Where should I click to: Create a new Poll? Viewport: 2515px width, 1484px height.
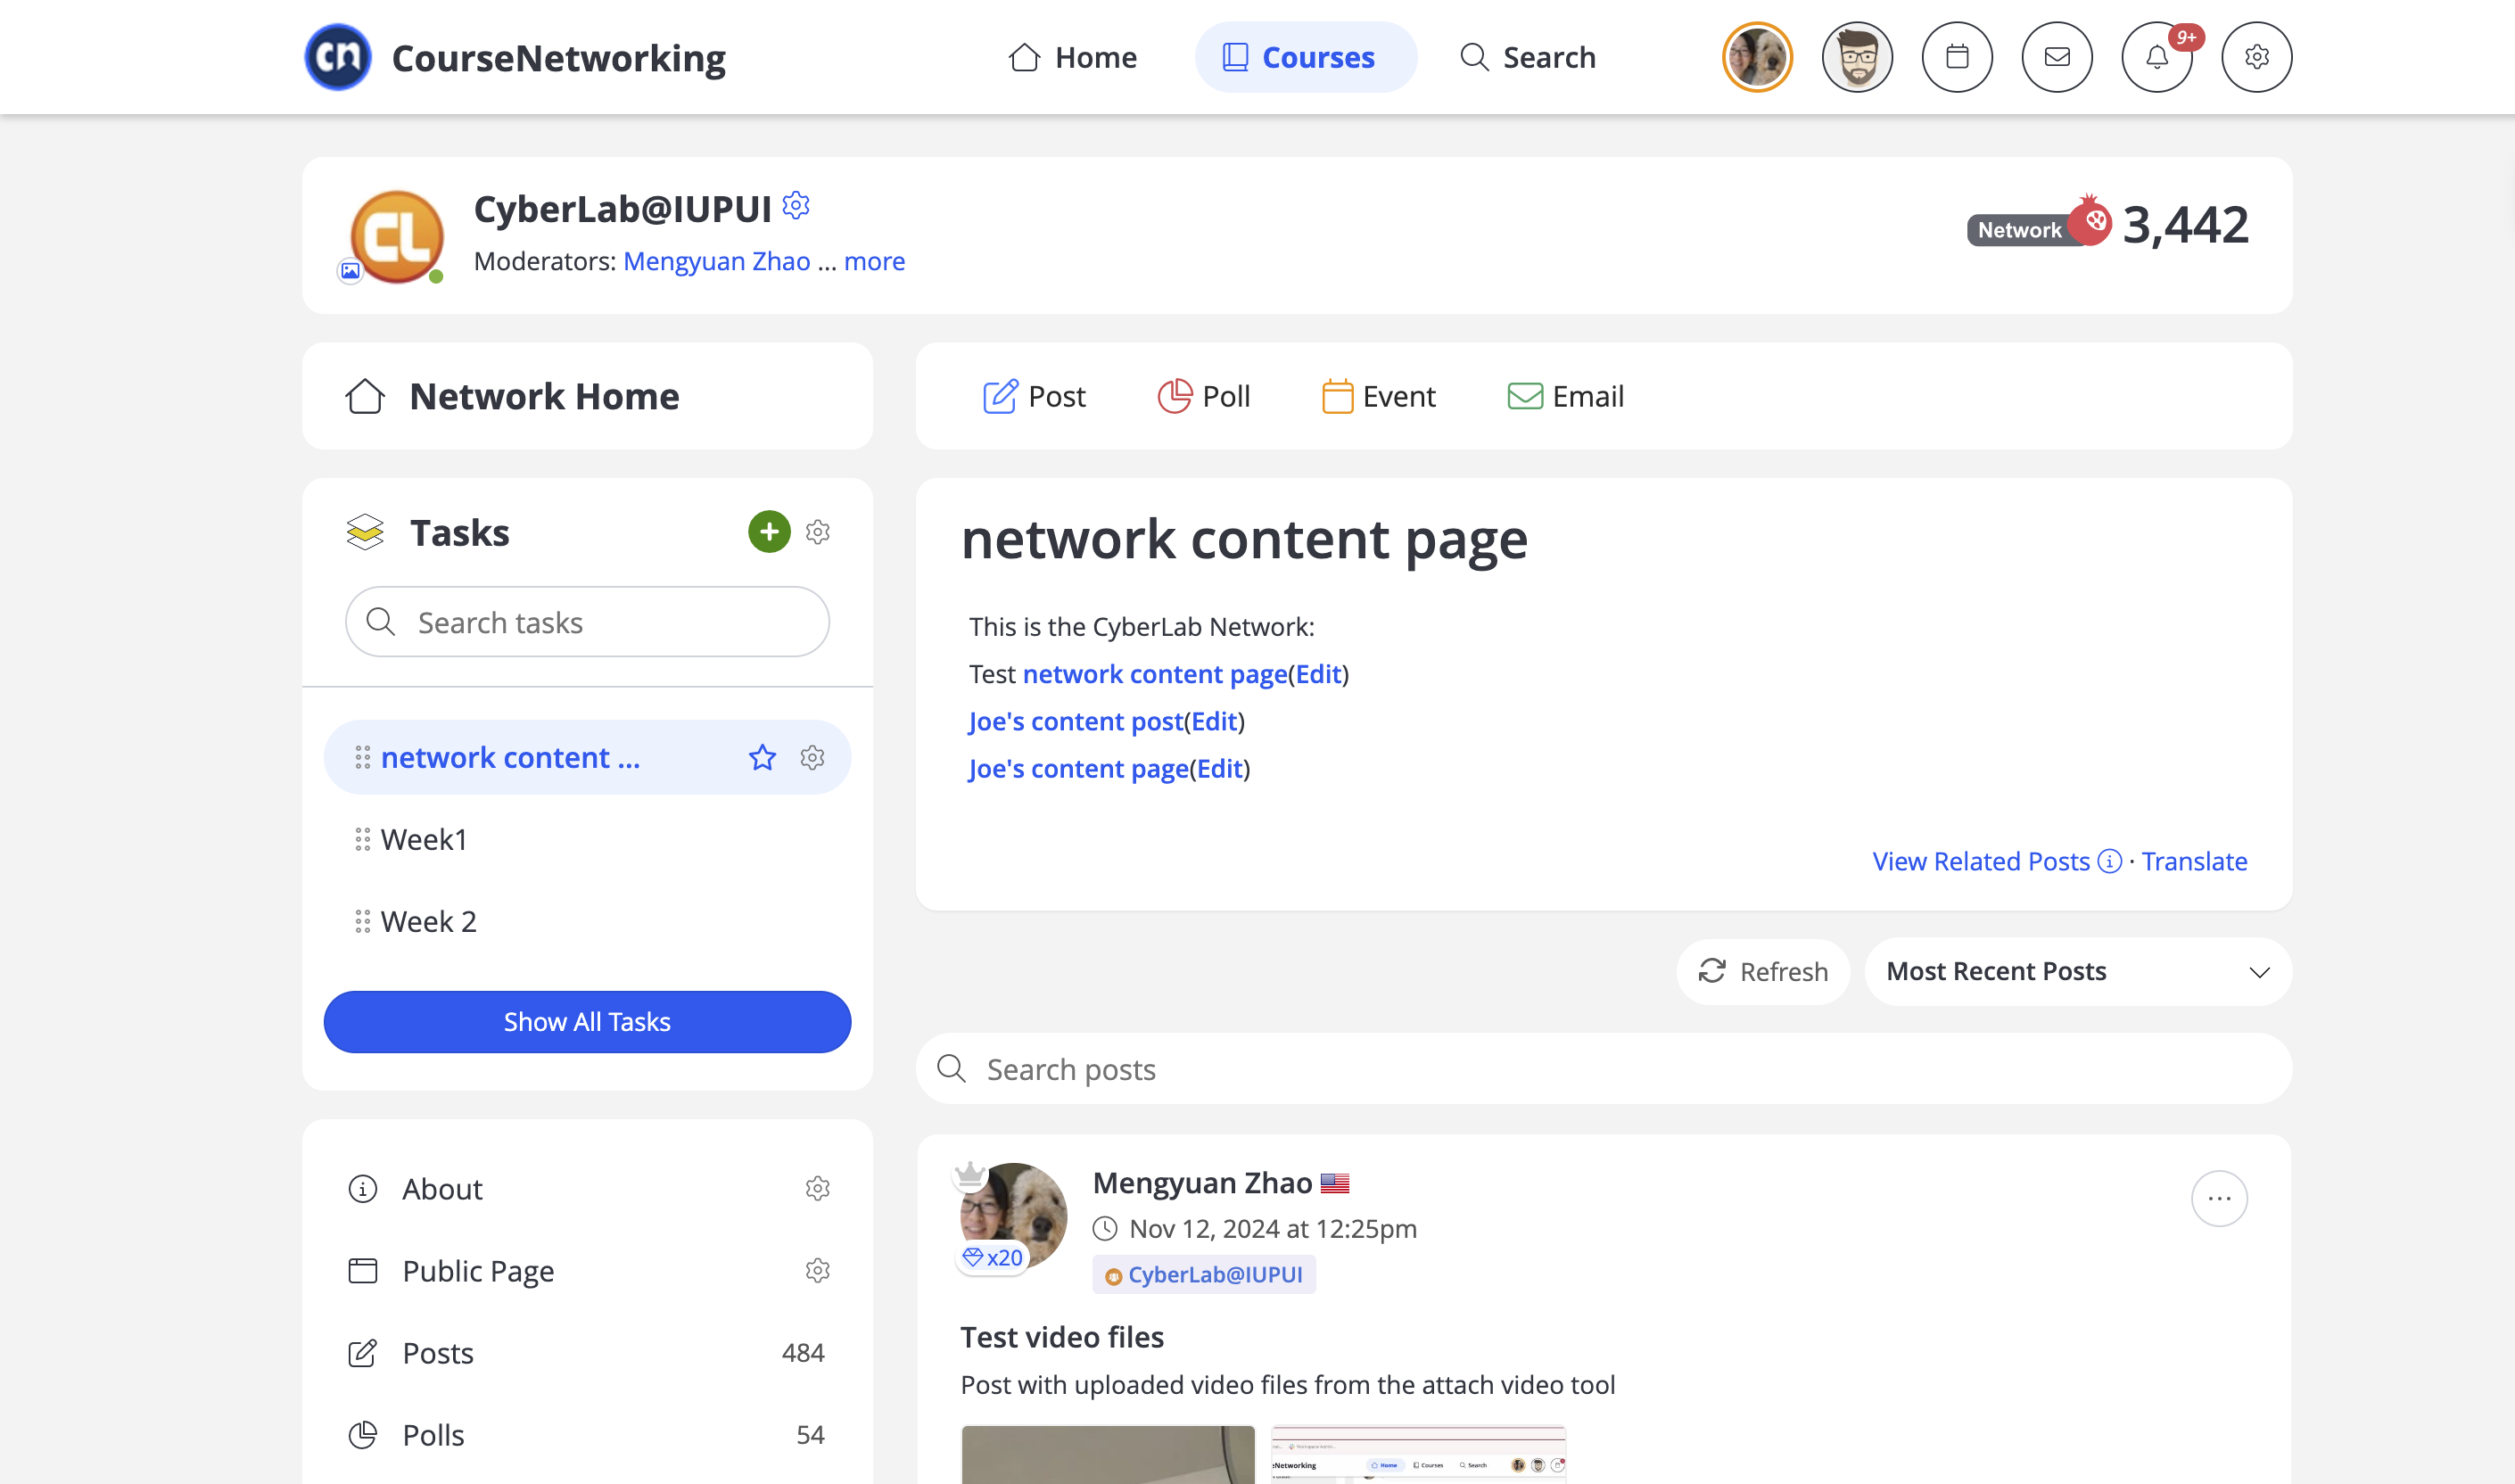pos(1204,396)
